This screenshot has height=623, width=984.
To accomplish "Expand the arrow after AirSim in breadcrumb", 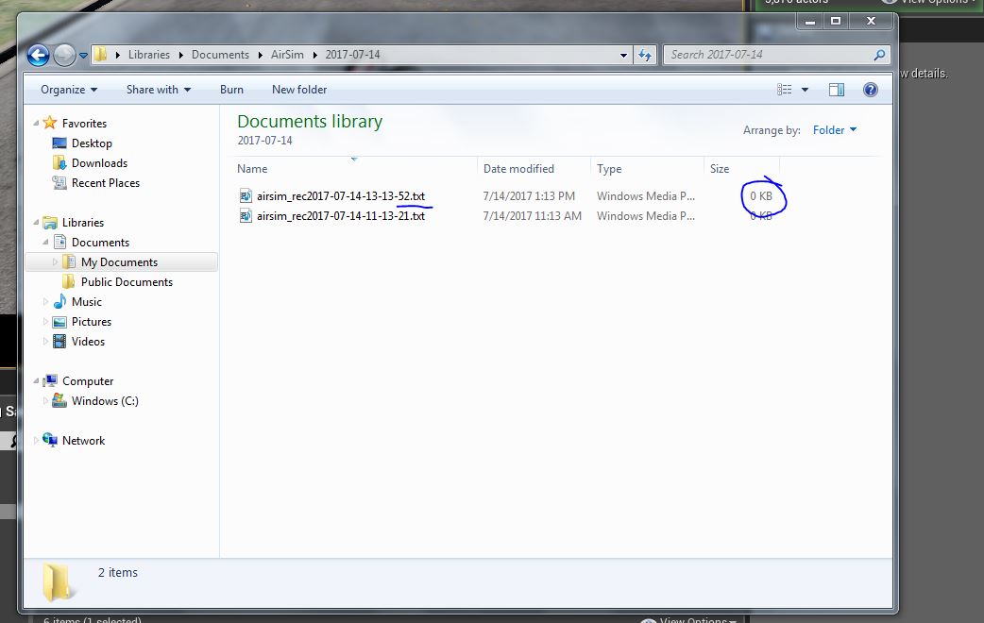I will point(315,55).
